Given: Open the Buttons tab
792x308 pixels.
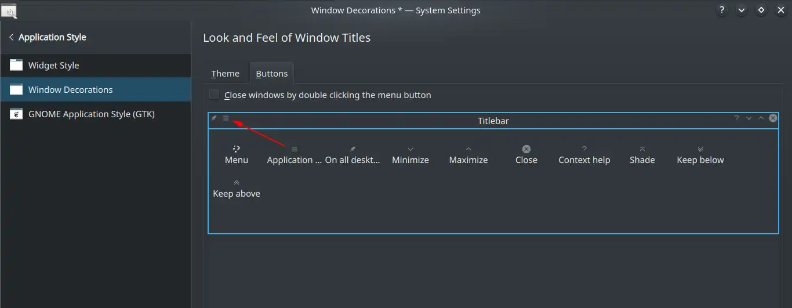Looking at the screenshot, I should [272, 73].
